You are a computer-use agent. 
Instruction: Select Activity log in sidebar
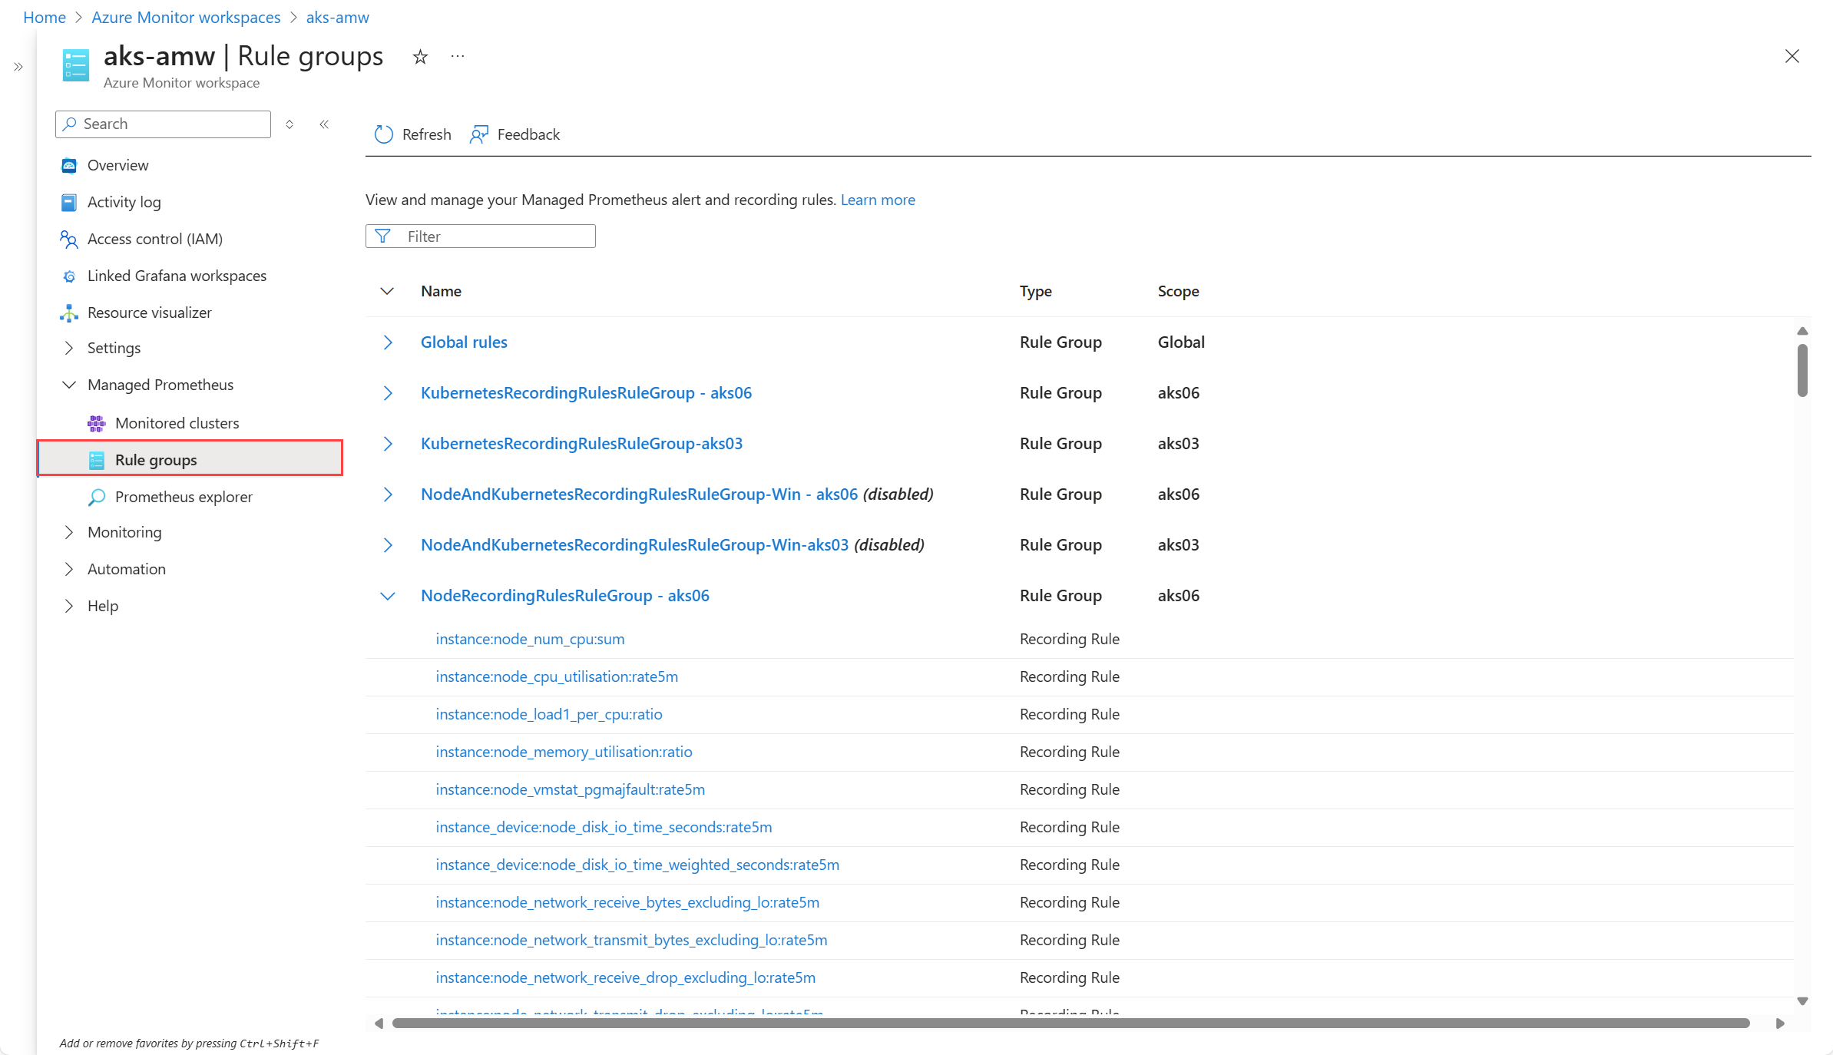click(x=124, y=202)
